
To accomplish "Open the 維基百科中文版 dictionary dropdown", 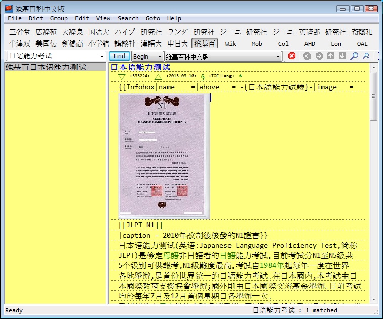I will [x=223, y=56].
